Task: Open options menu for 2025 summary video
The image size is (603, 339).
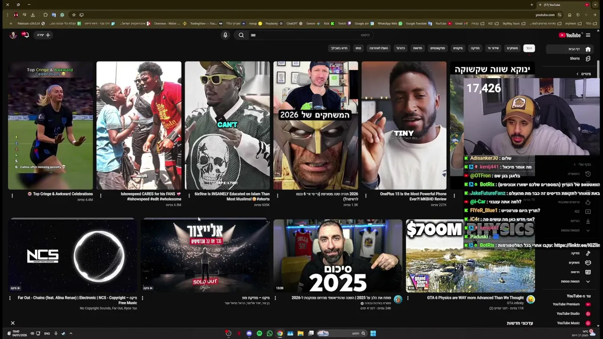Action: point(275,298)
